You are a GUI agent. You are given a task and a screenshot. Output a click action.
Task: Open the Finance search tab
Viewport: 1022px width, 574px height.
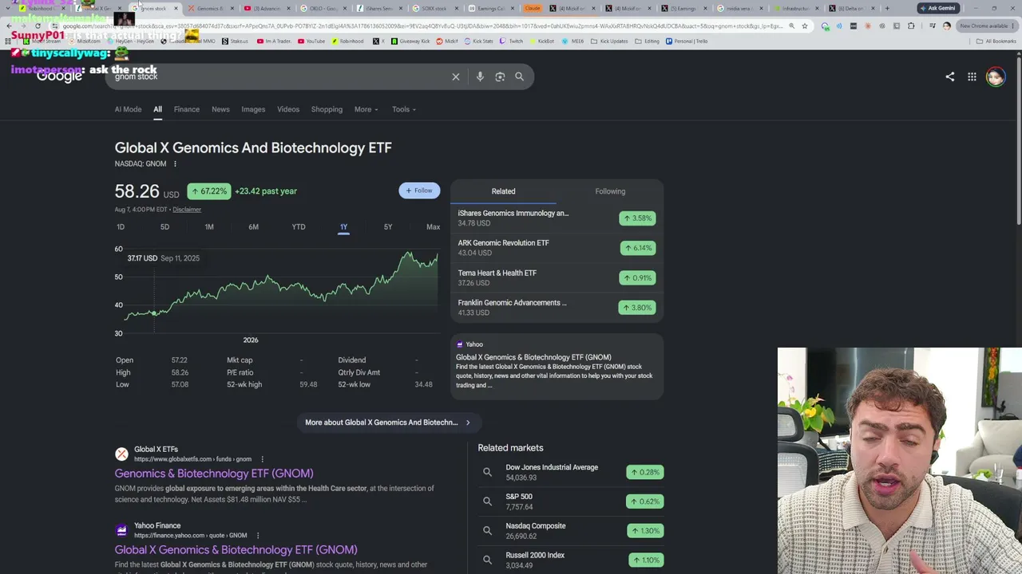click(187, 109)
